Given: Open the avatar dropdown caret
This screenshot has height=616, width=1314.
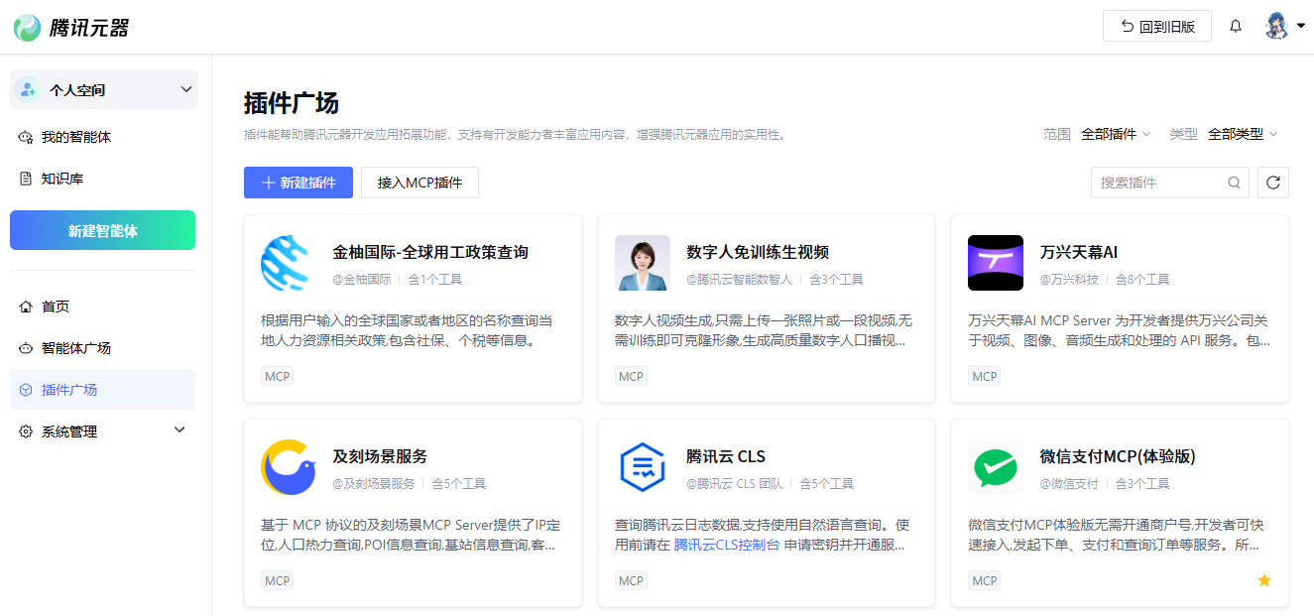Looking at the screenshot, I should click(1301, 26).
